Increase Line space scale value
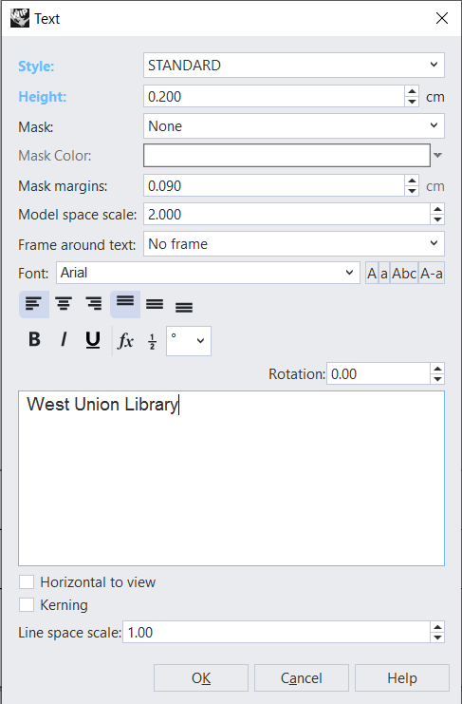 tap(437, 627)
